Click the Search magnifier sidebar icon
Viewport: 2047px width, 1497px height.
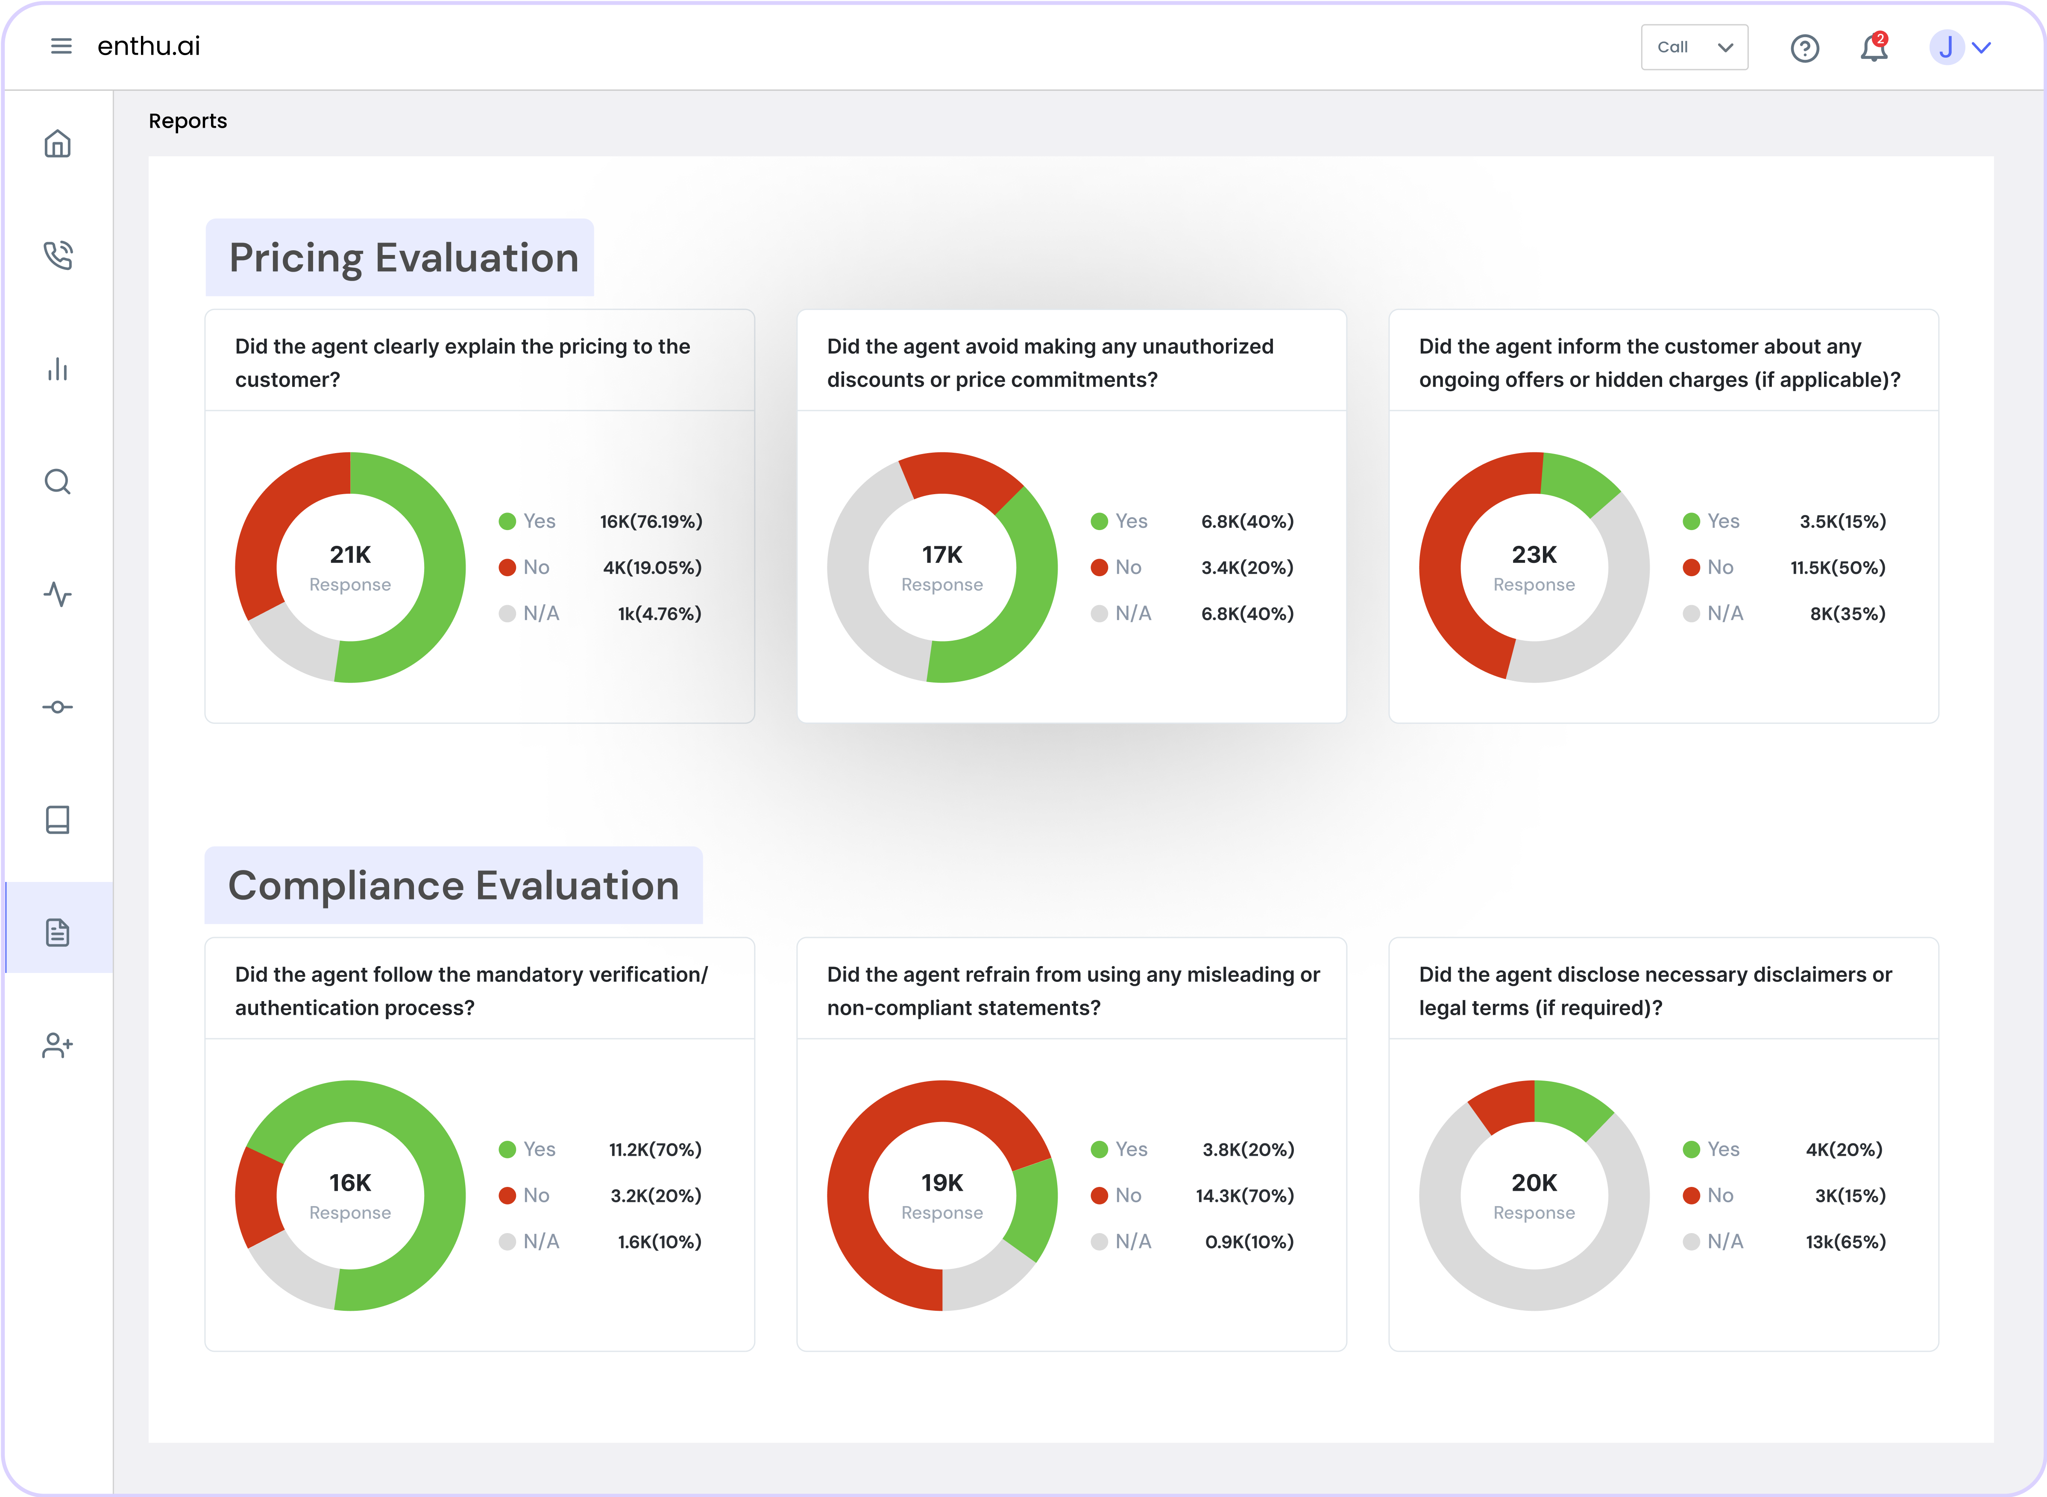(57, 481)
